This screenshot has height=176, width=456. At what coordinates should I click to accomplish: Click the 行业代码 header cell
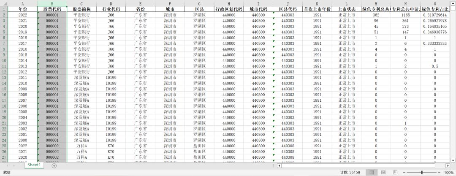111,9
